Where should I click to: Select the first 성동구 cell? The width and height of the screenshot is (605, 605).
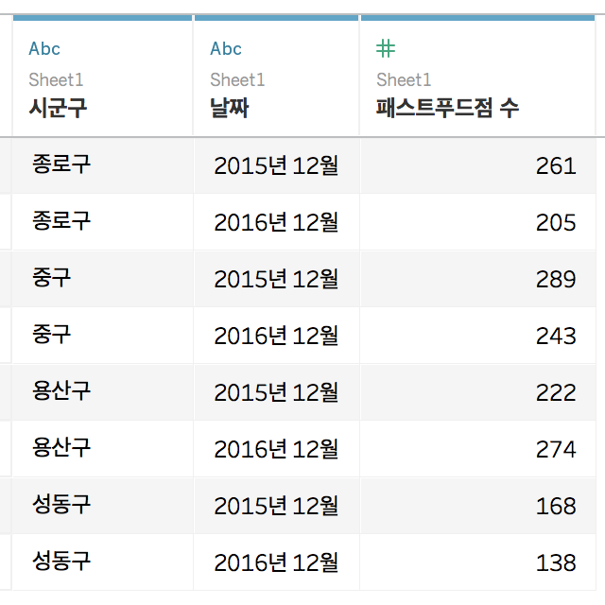pos(102,506)
